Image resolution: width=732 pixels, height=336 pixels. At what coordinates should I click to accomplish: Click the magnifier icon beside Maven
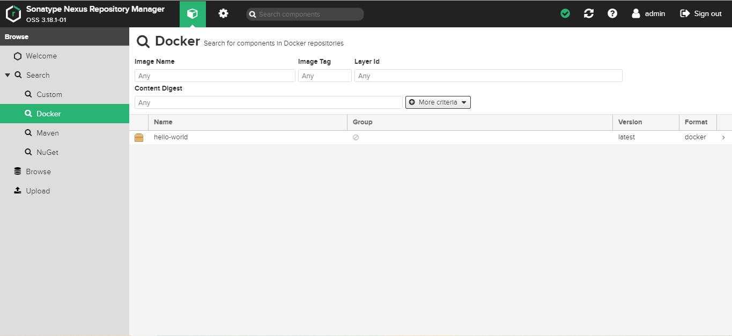point(28,133)
